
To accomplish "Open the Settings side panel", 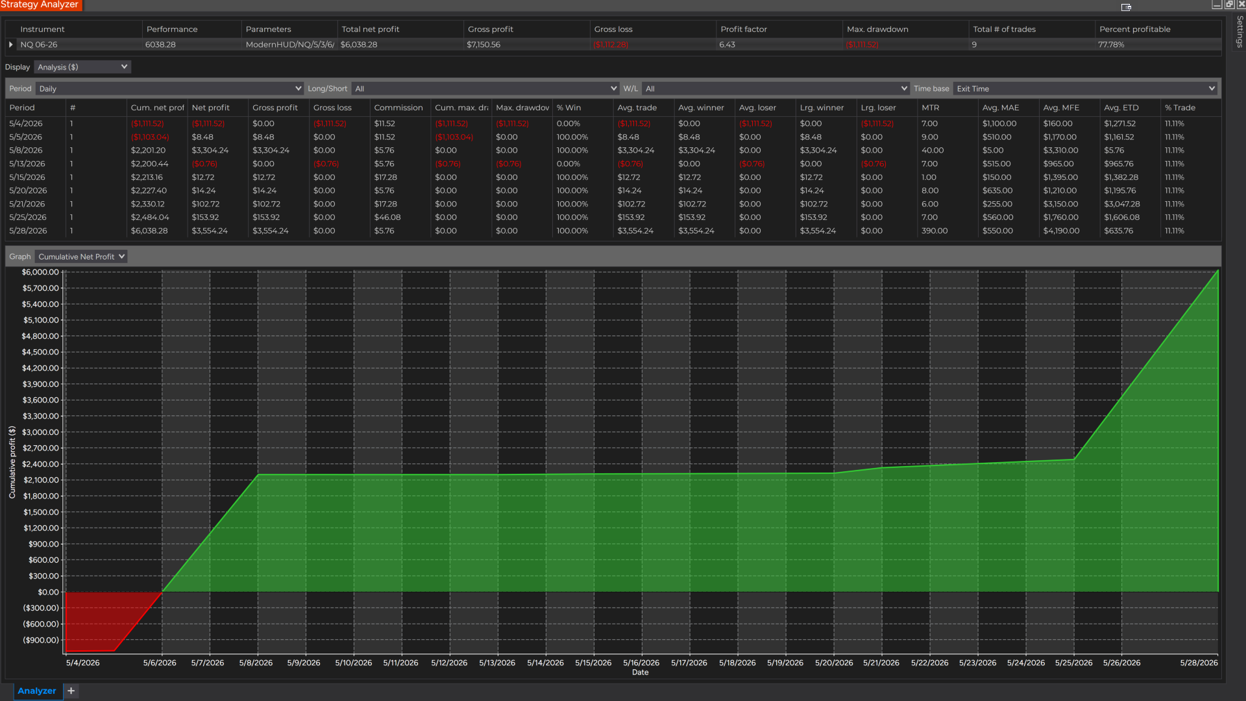I will click(1239, 31).
